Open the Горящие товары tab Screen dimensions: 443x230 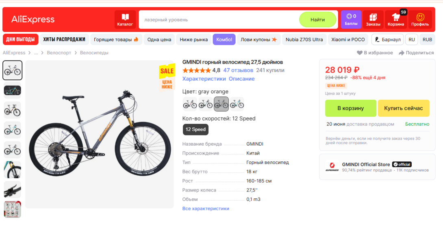pos(116,40)
